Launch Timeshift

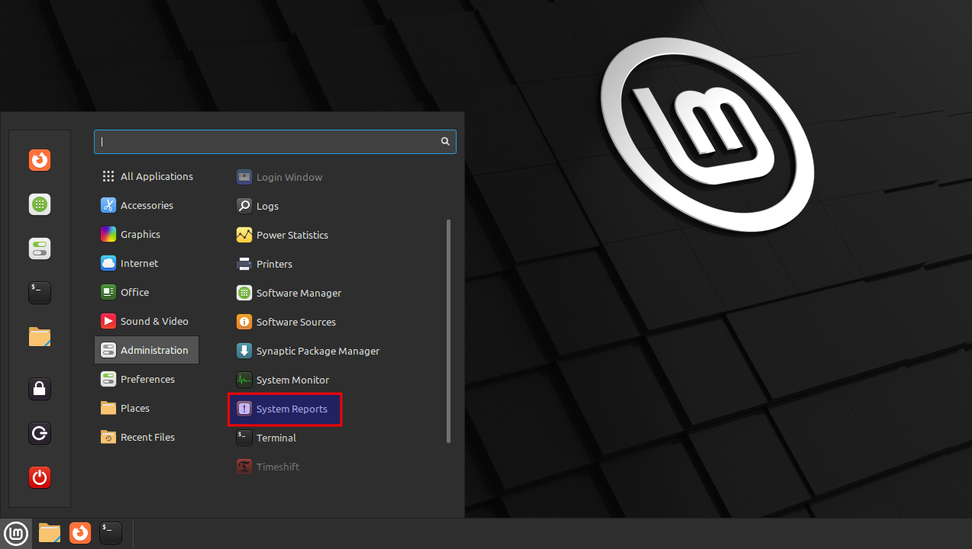[x=268, y=467]
